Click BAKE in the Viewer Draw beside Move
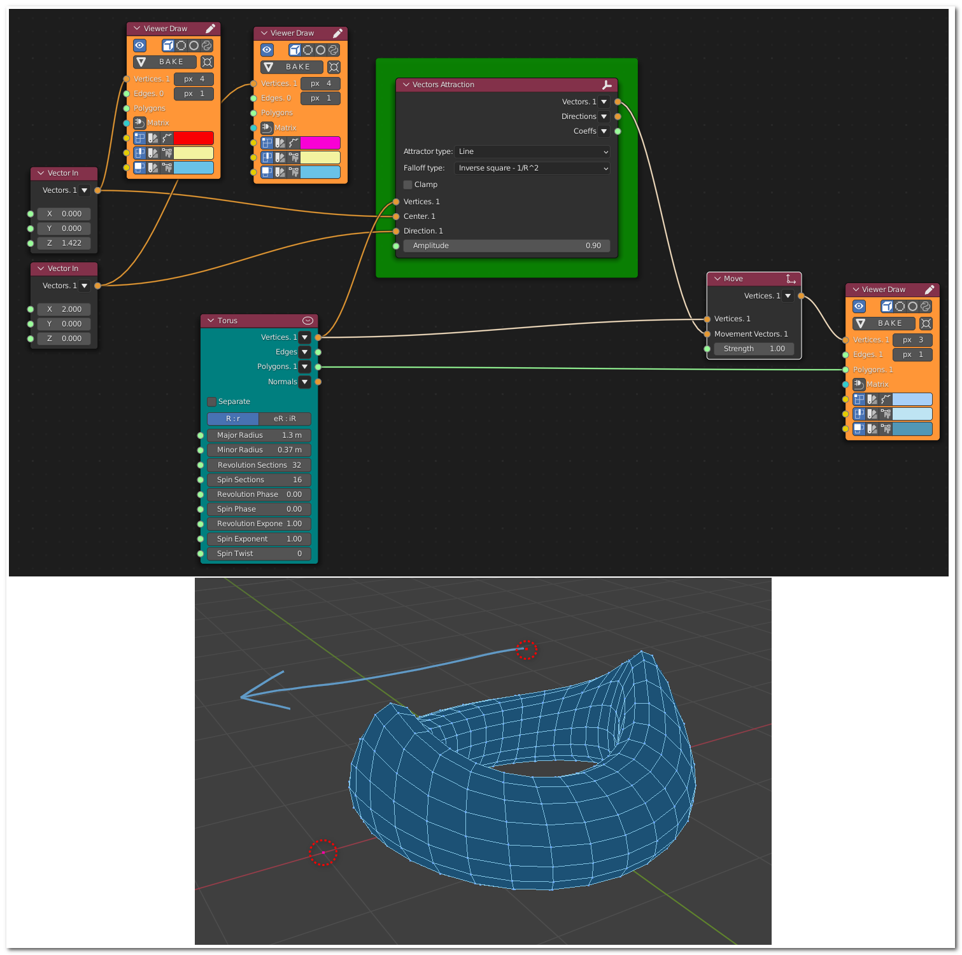962x955 pixels. (x=884, y=323)
